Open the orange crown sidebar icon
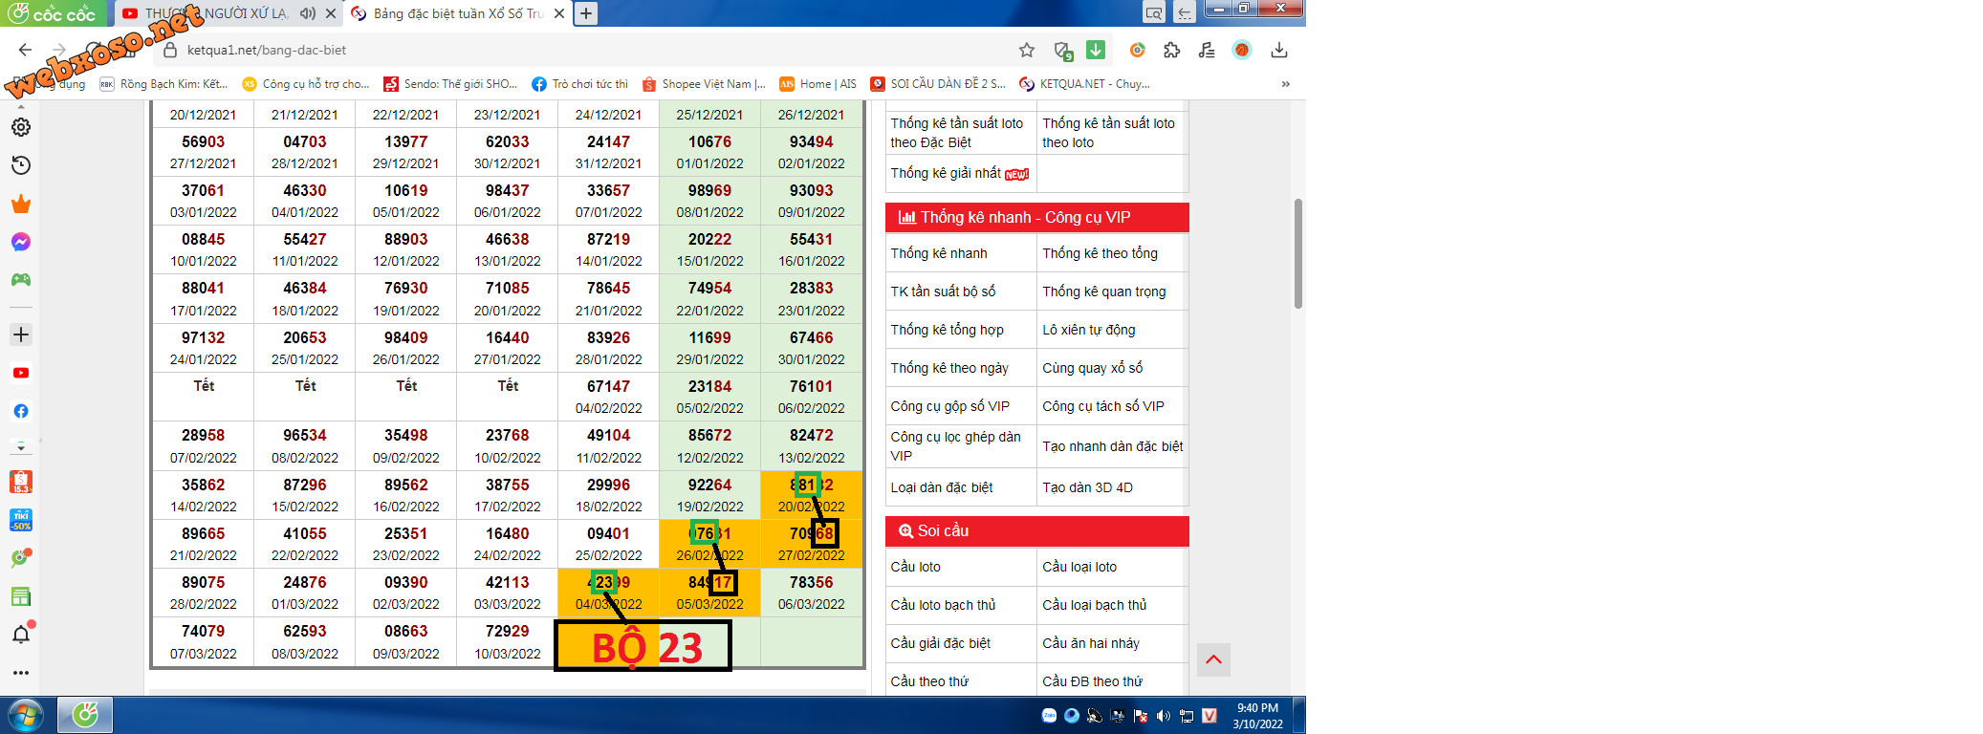1983x734 pixels. (x=21, y=204)
